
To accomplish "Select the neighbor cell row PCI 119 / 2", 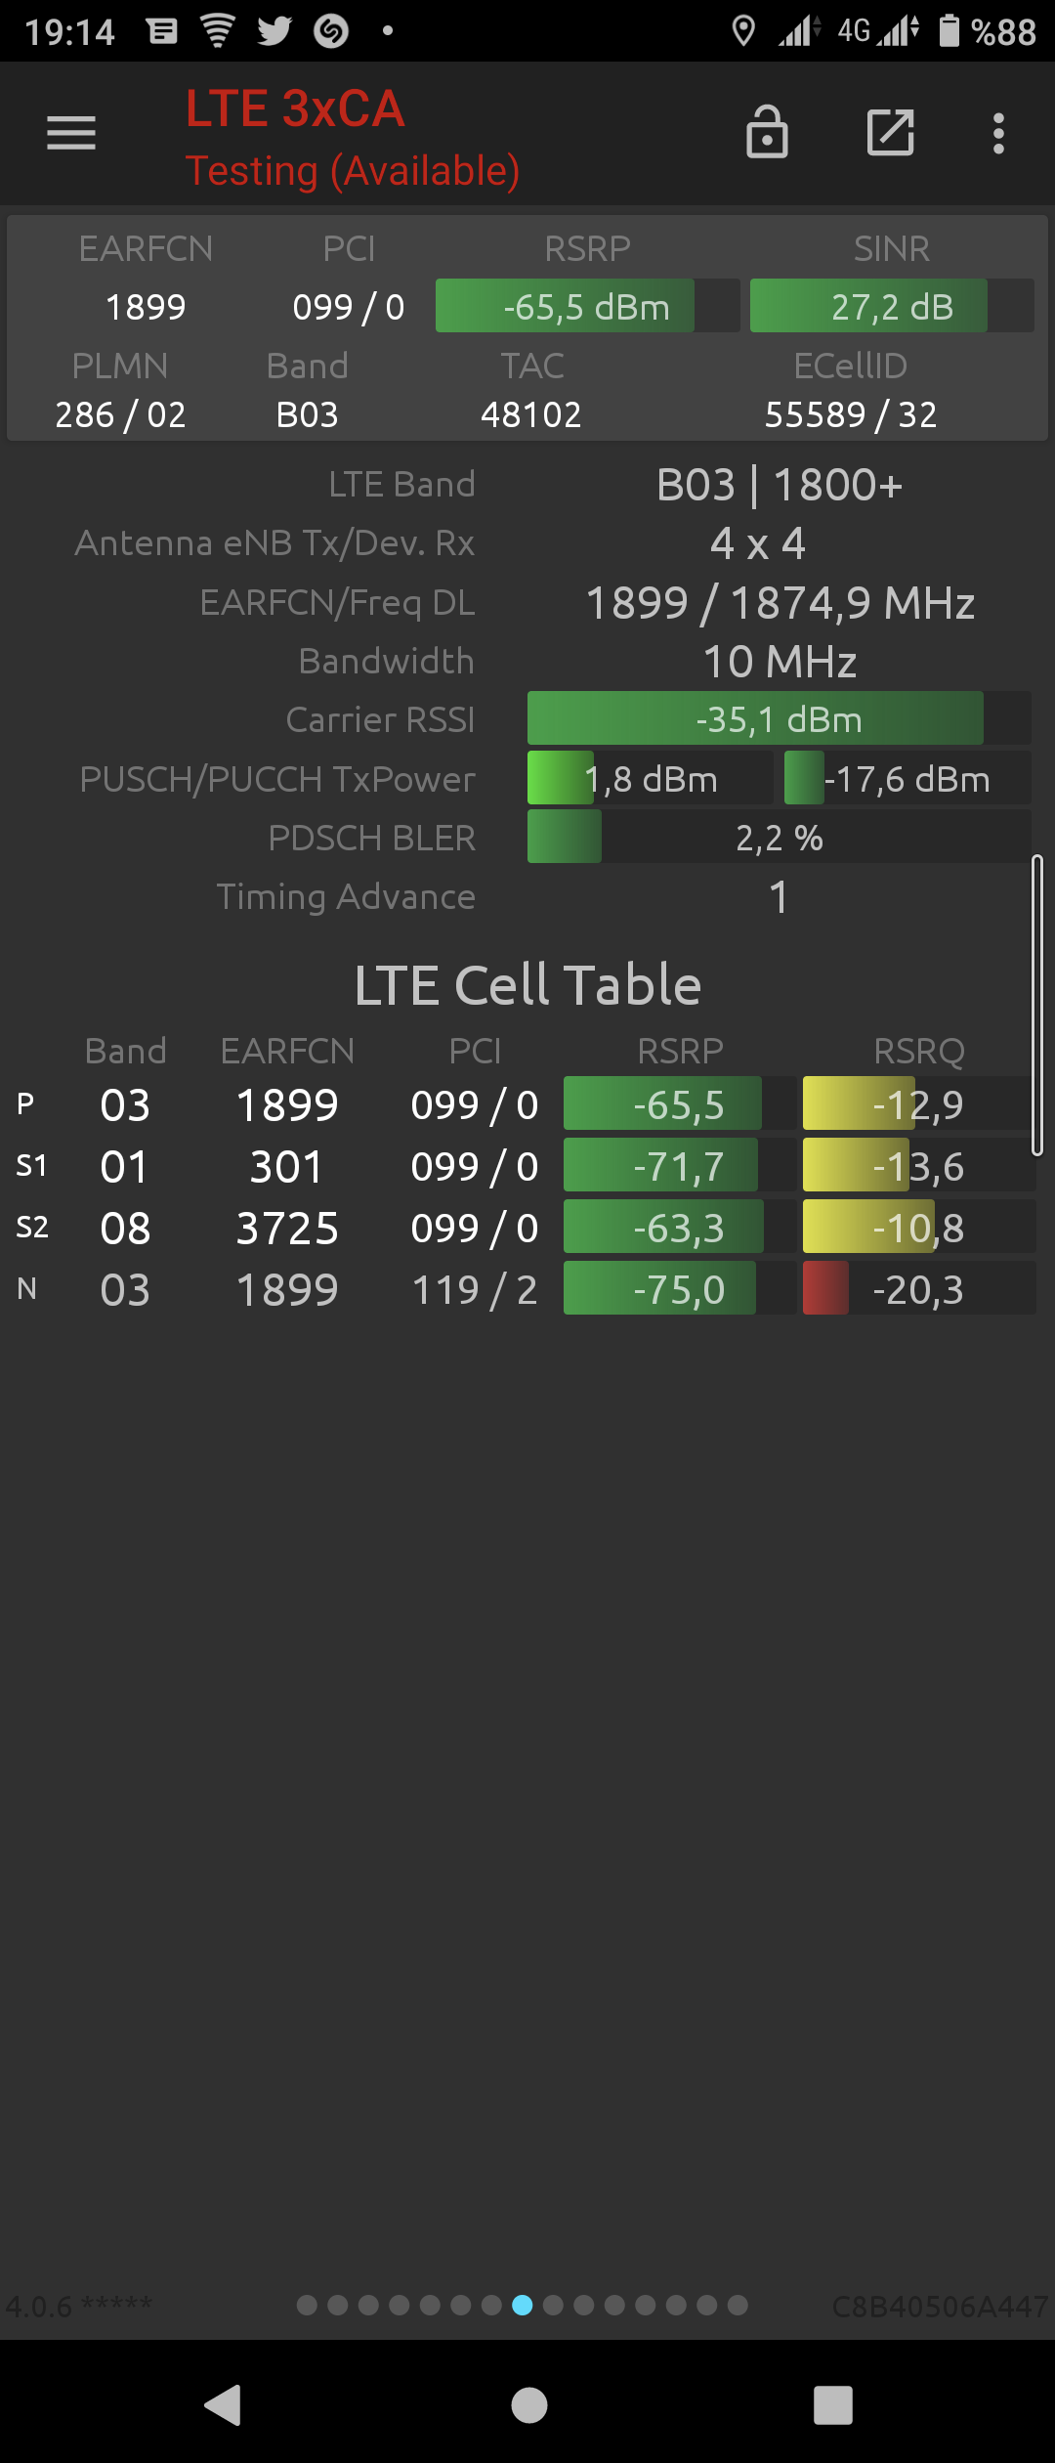I will 527,1289.
